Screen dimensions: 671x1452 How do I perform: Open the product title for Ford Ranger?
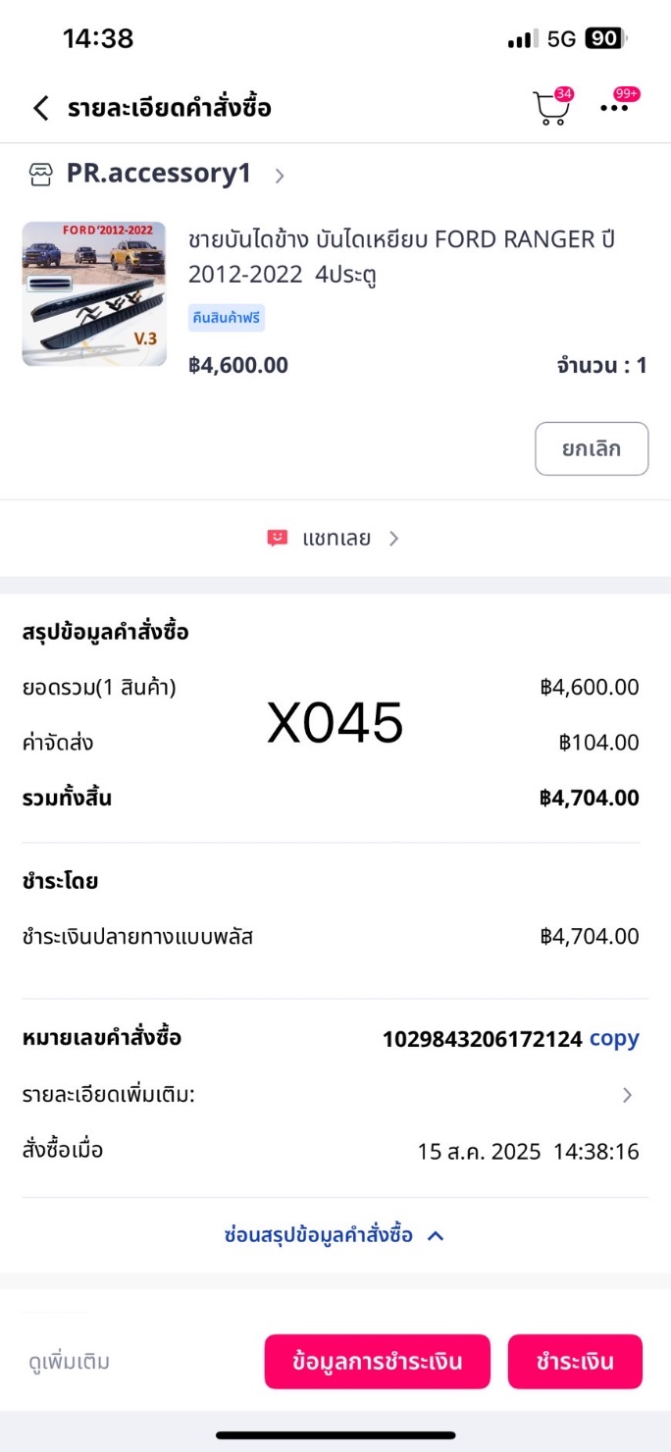tap(401, 256)
